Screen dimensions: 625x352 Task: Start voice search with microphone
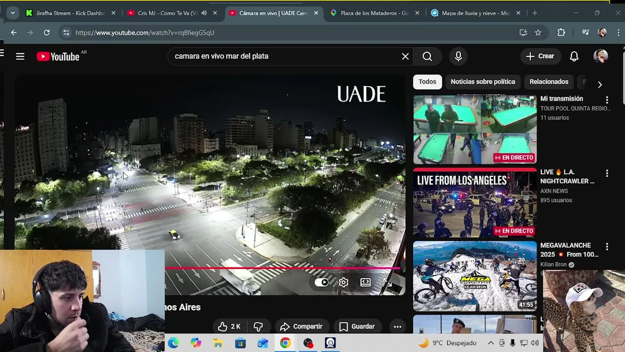click(458, 56)
